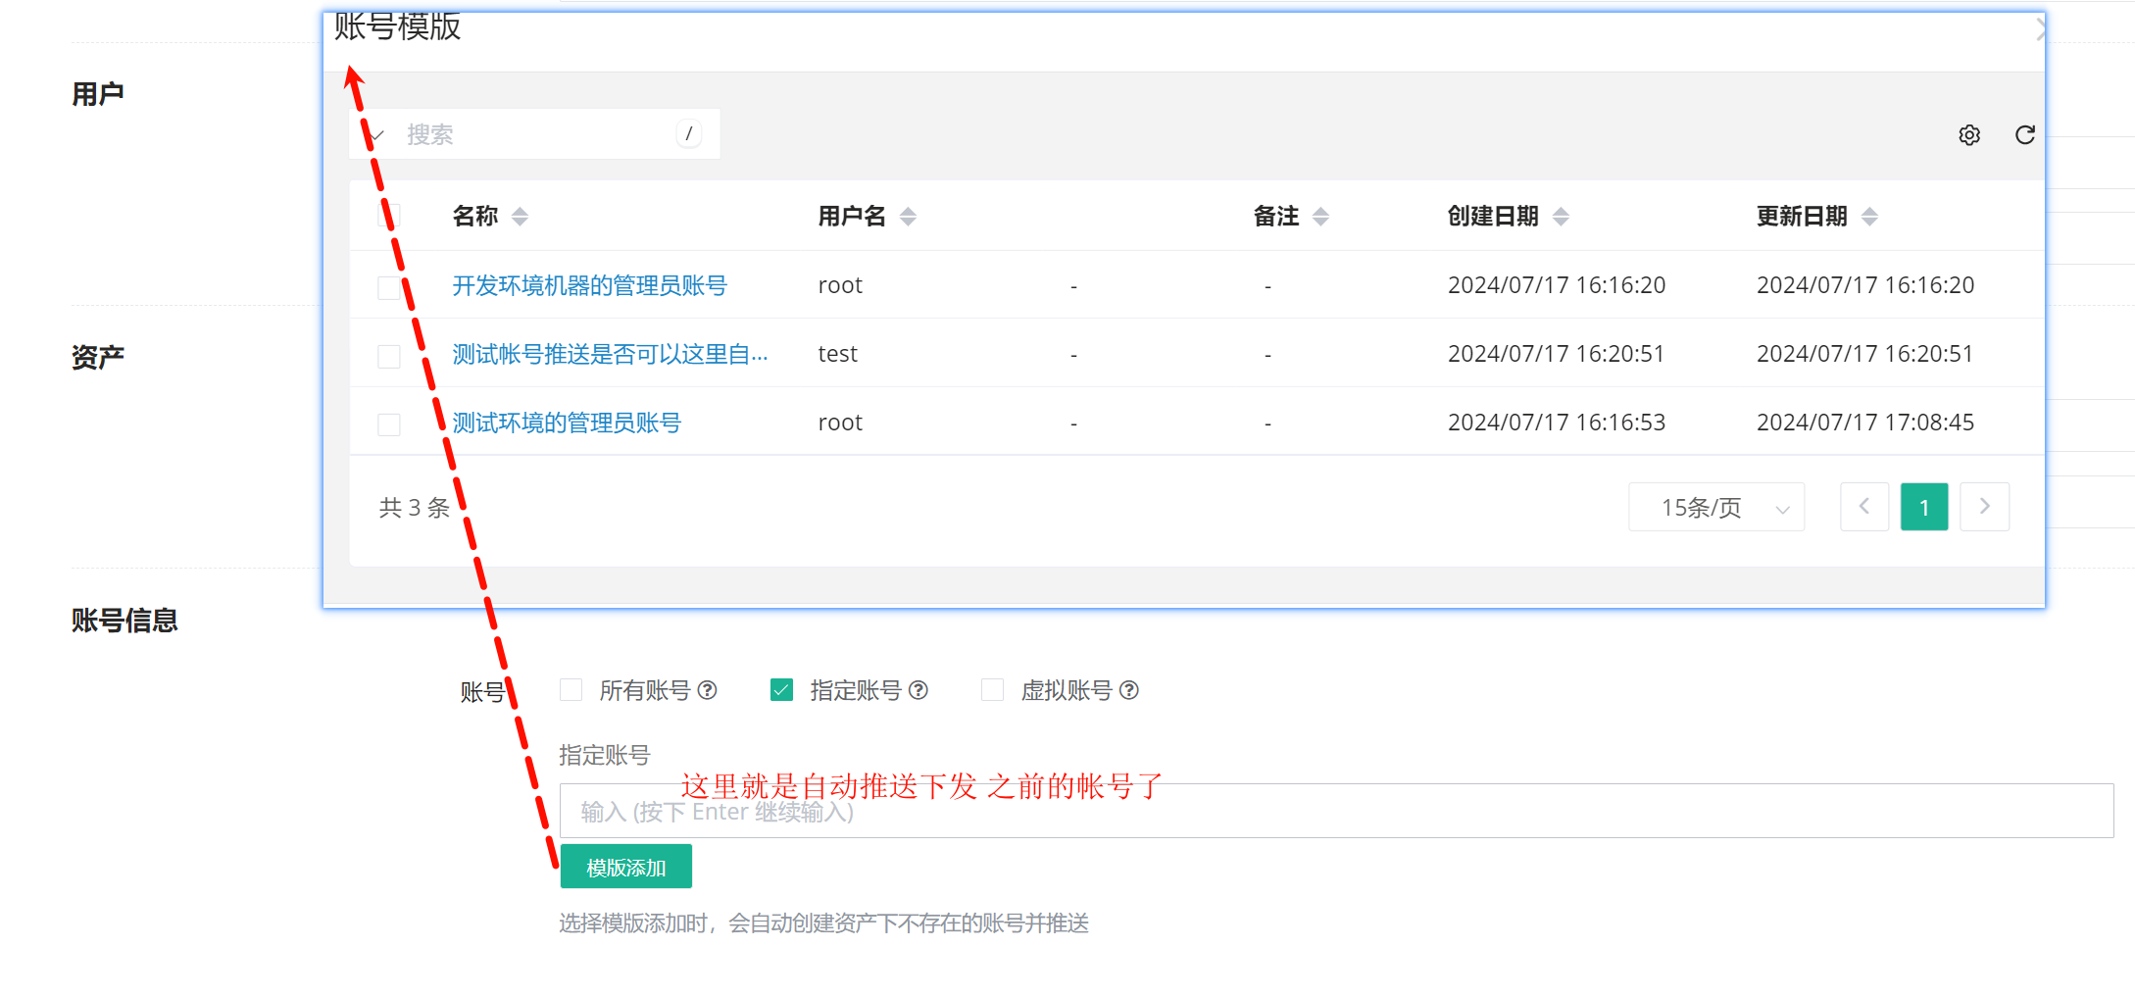Image resolution: width=2135 pixels, height=997 pixels.
Task: Click help icon beside 所有账号
Action: pyautogui.click(x=707, y=690)
